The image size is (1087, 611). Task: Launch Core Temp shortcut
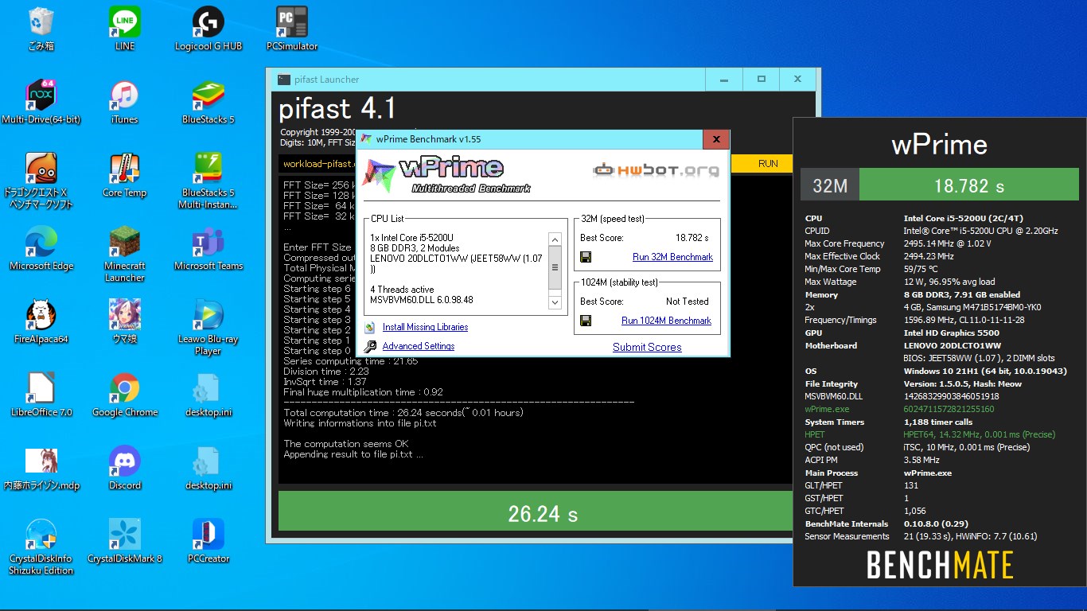pyautogui.click(x=125, y=175)
